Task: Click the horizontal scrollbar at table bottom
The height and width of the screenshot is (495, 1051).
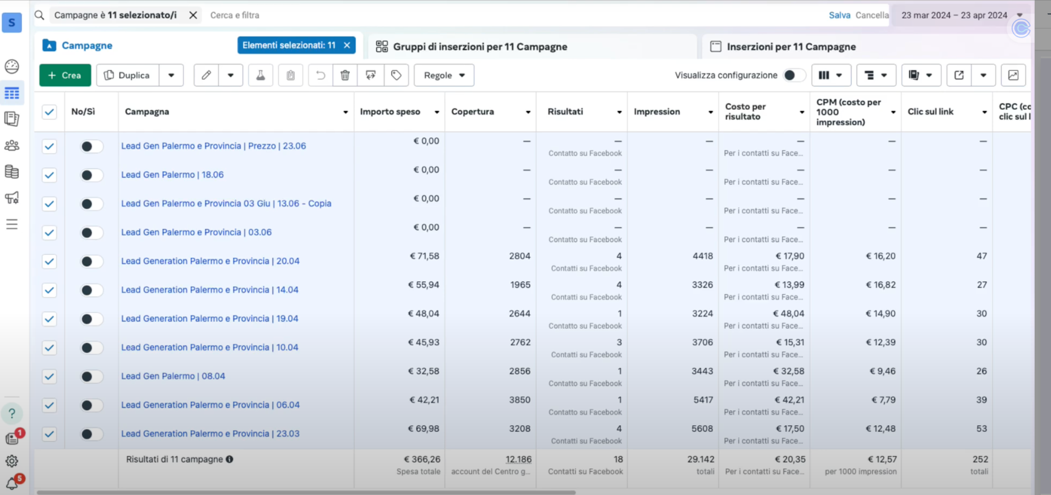Action: click(x=306, y=492)
